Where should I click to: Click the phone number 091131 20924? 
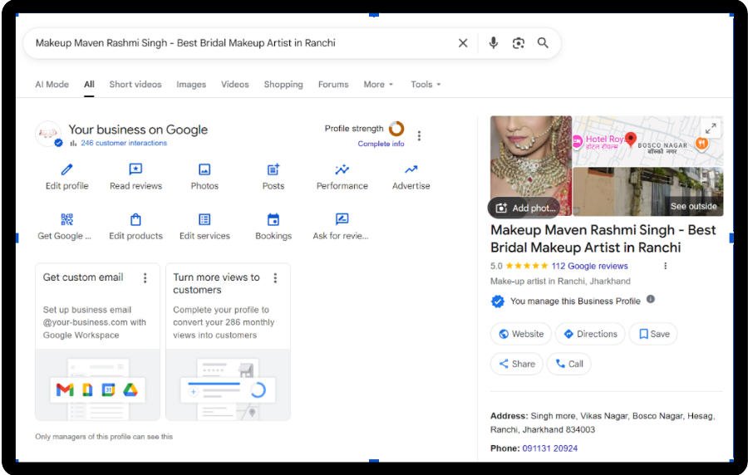click(x=549, y=448)
